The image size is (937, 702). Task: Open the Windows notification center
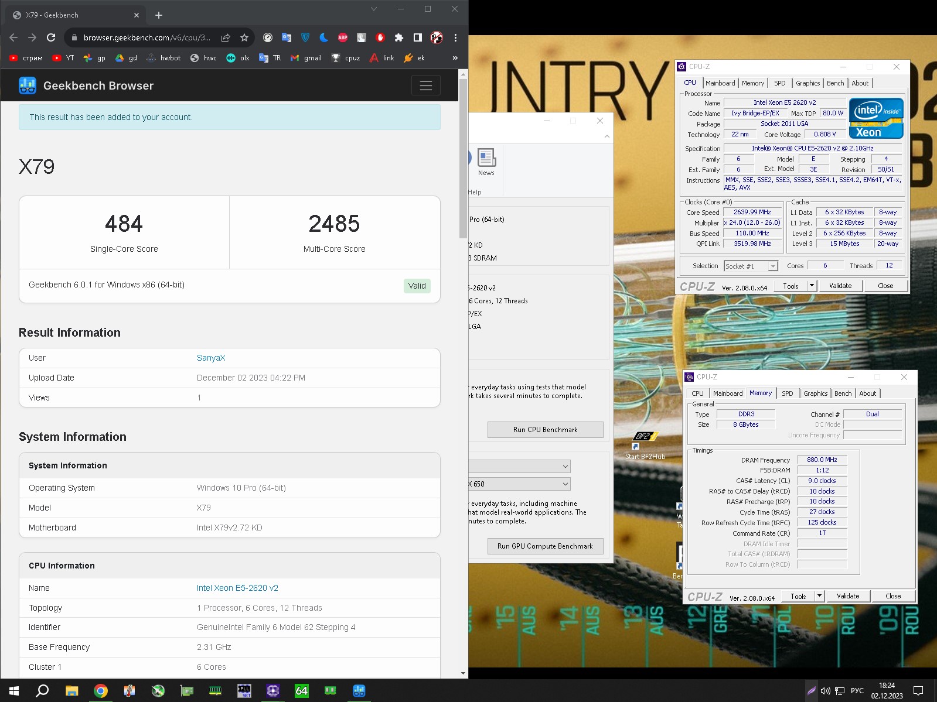point(918,691)
